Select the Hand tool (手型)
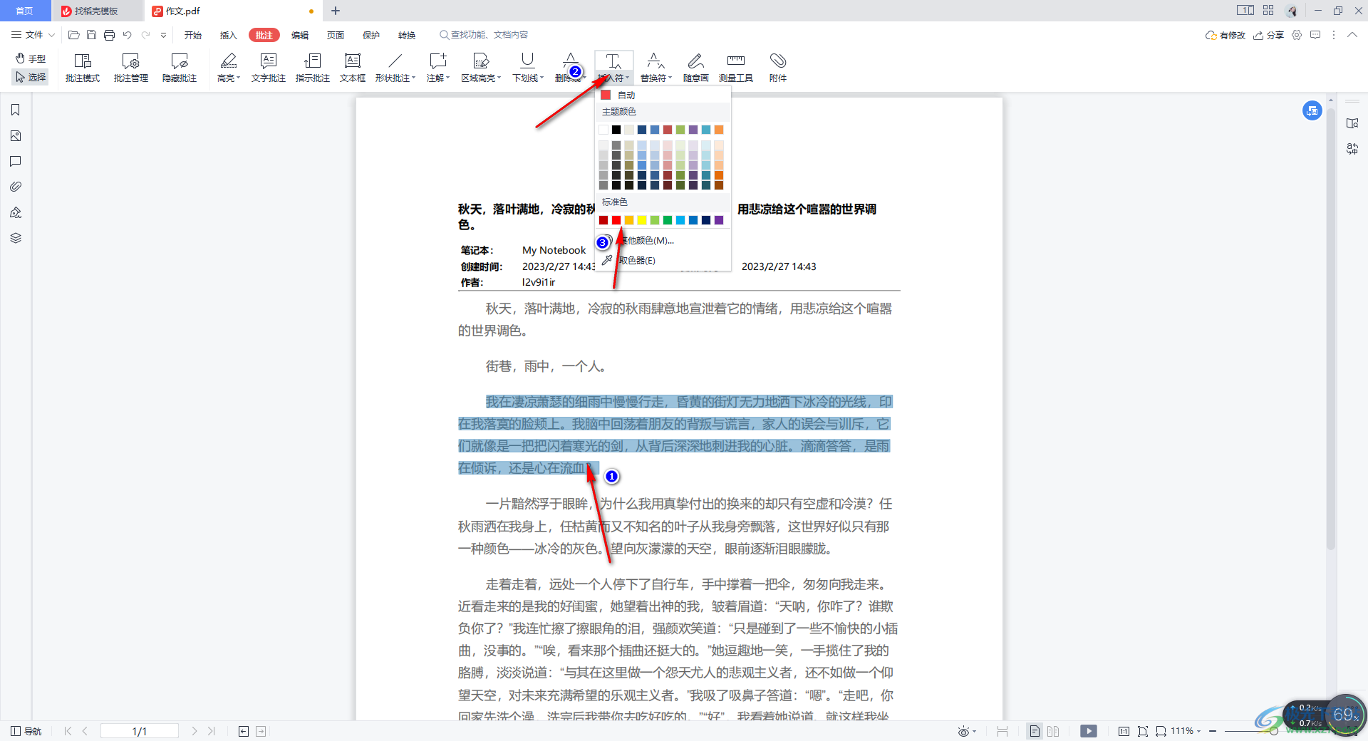Screen dimensions: 1368x741 [x=31, y=58]
